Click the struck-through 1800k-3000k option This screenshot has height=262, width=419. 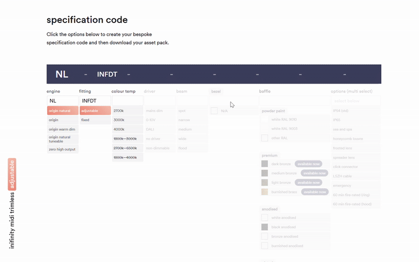tap(127, 139)
